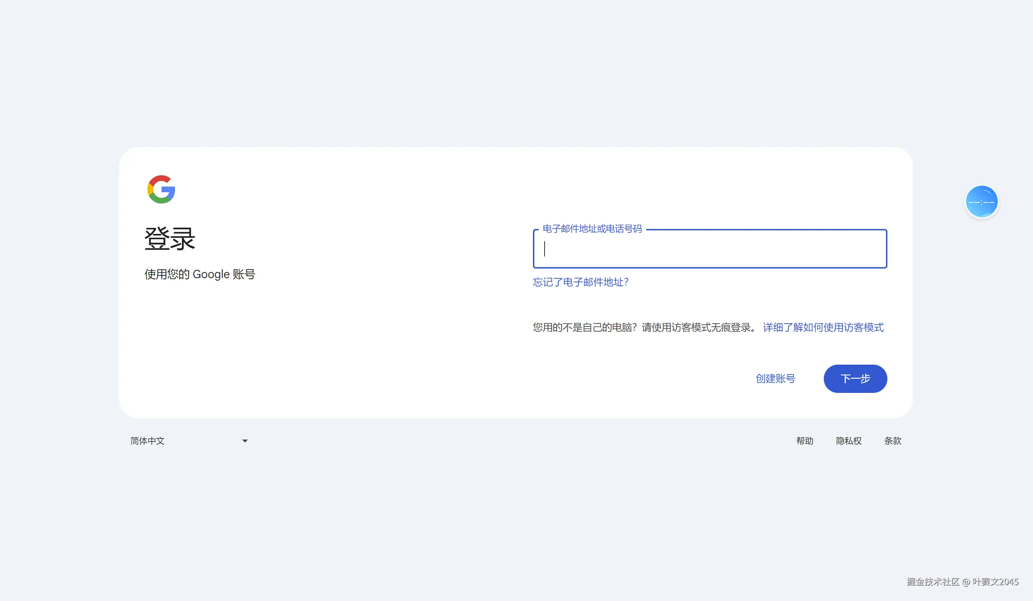Click the 创建账号 button

point(775,378)
